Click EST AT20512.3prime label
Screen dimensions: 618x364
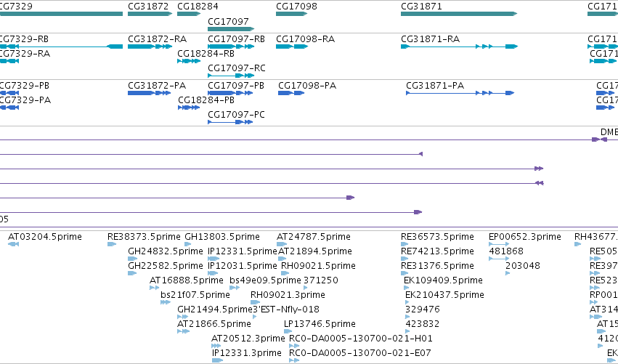[x=248, y=339]
